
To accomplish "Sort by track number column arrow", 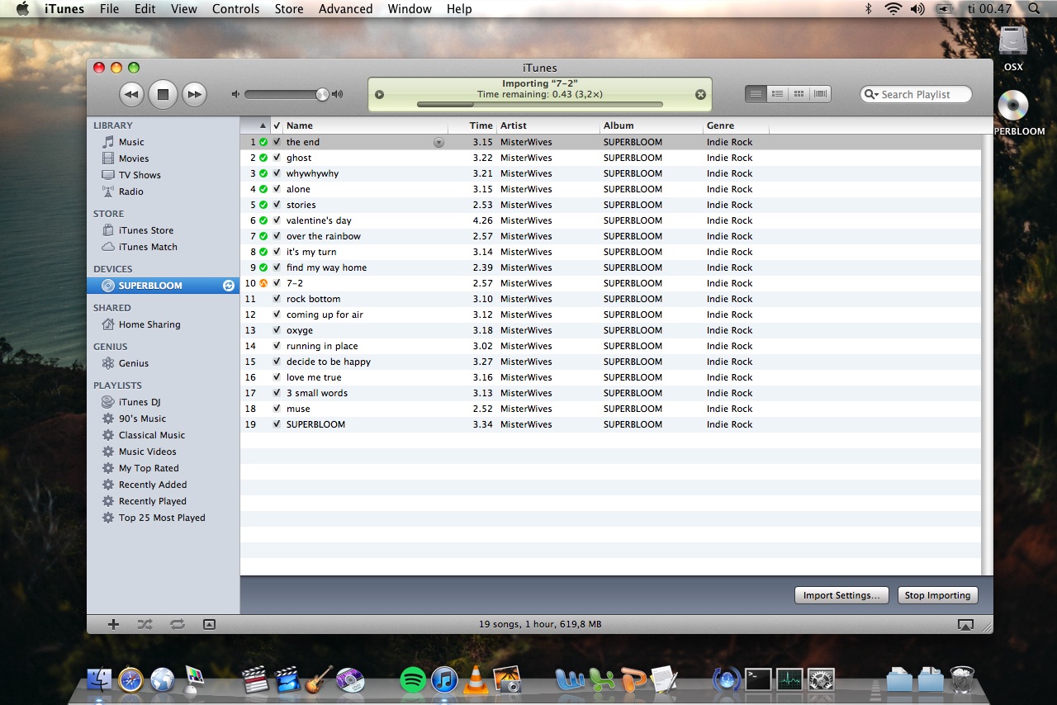I will tap(263, 125).
